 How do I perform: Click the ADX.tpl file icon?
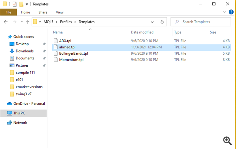(x=56, y=41)
